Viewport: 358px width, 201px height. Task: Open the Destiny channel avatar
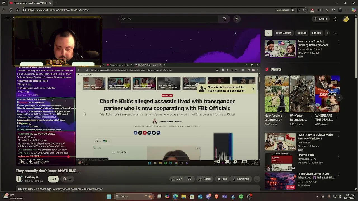[19, 179]
